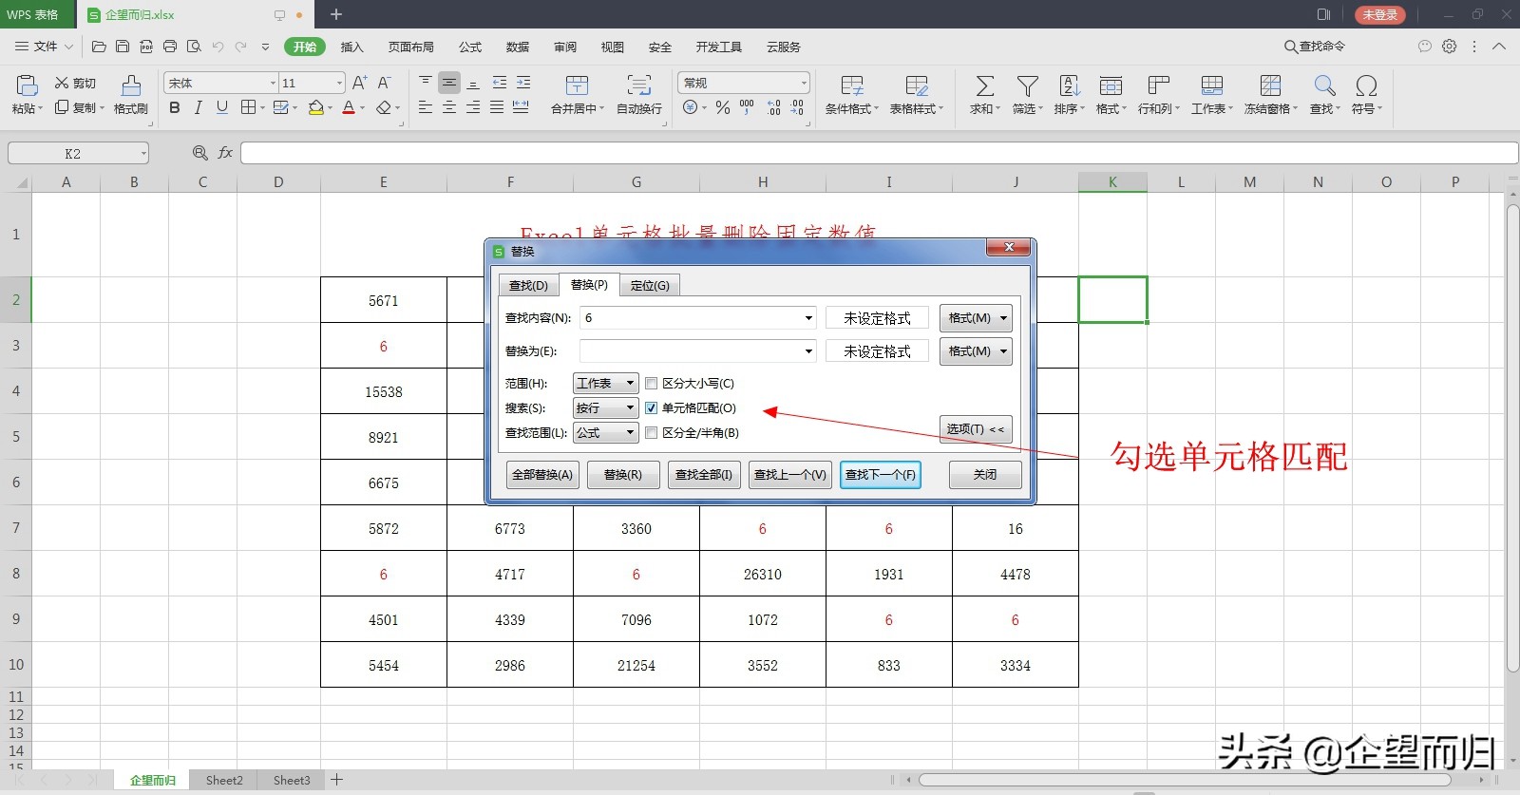Click Freeze Panes icon
The width and height of the screenshot is (1520, 795).
tap(1270, 86)
